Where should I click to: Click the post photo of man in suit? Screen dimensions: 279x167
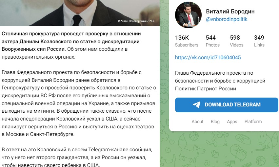tap(80, 13)
